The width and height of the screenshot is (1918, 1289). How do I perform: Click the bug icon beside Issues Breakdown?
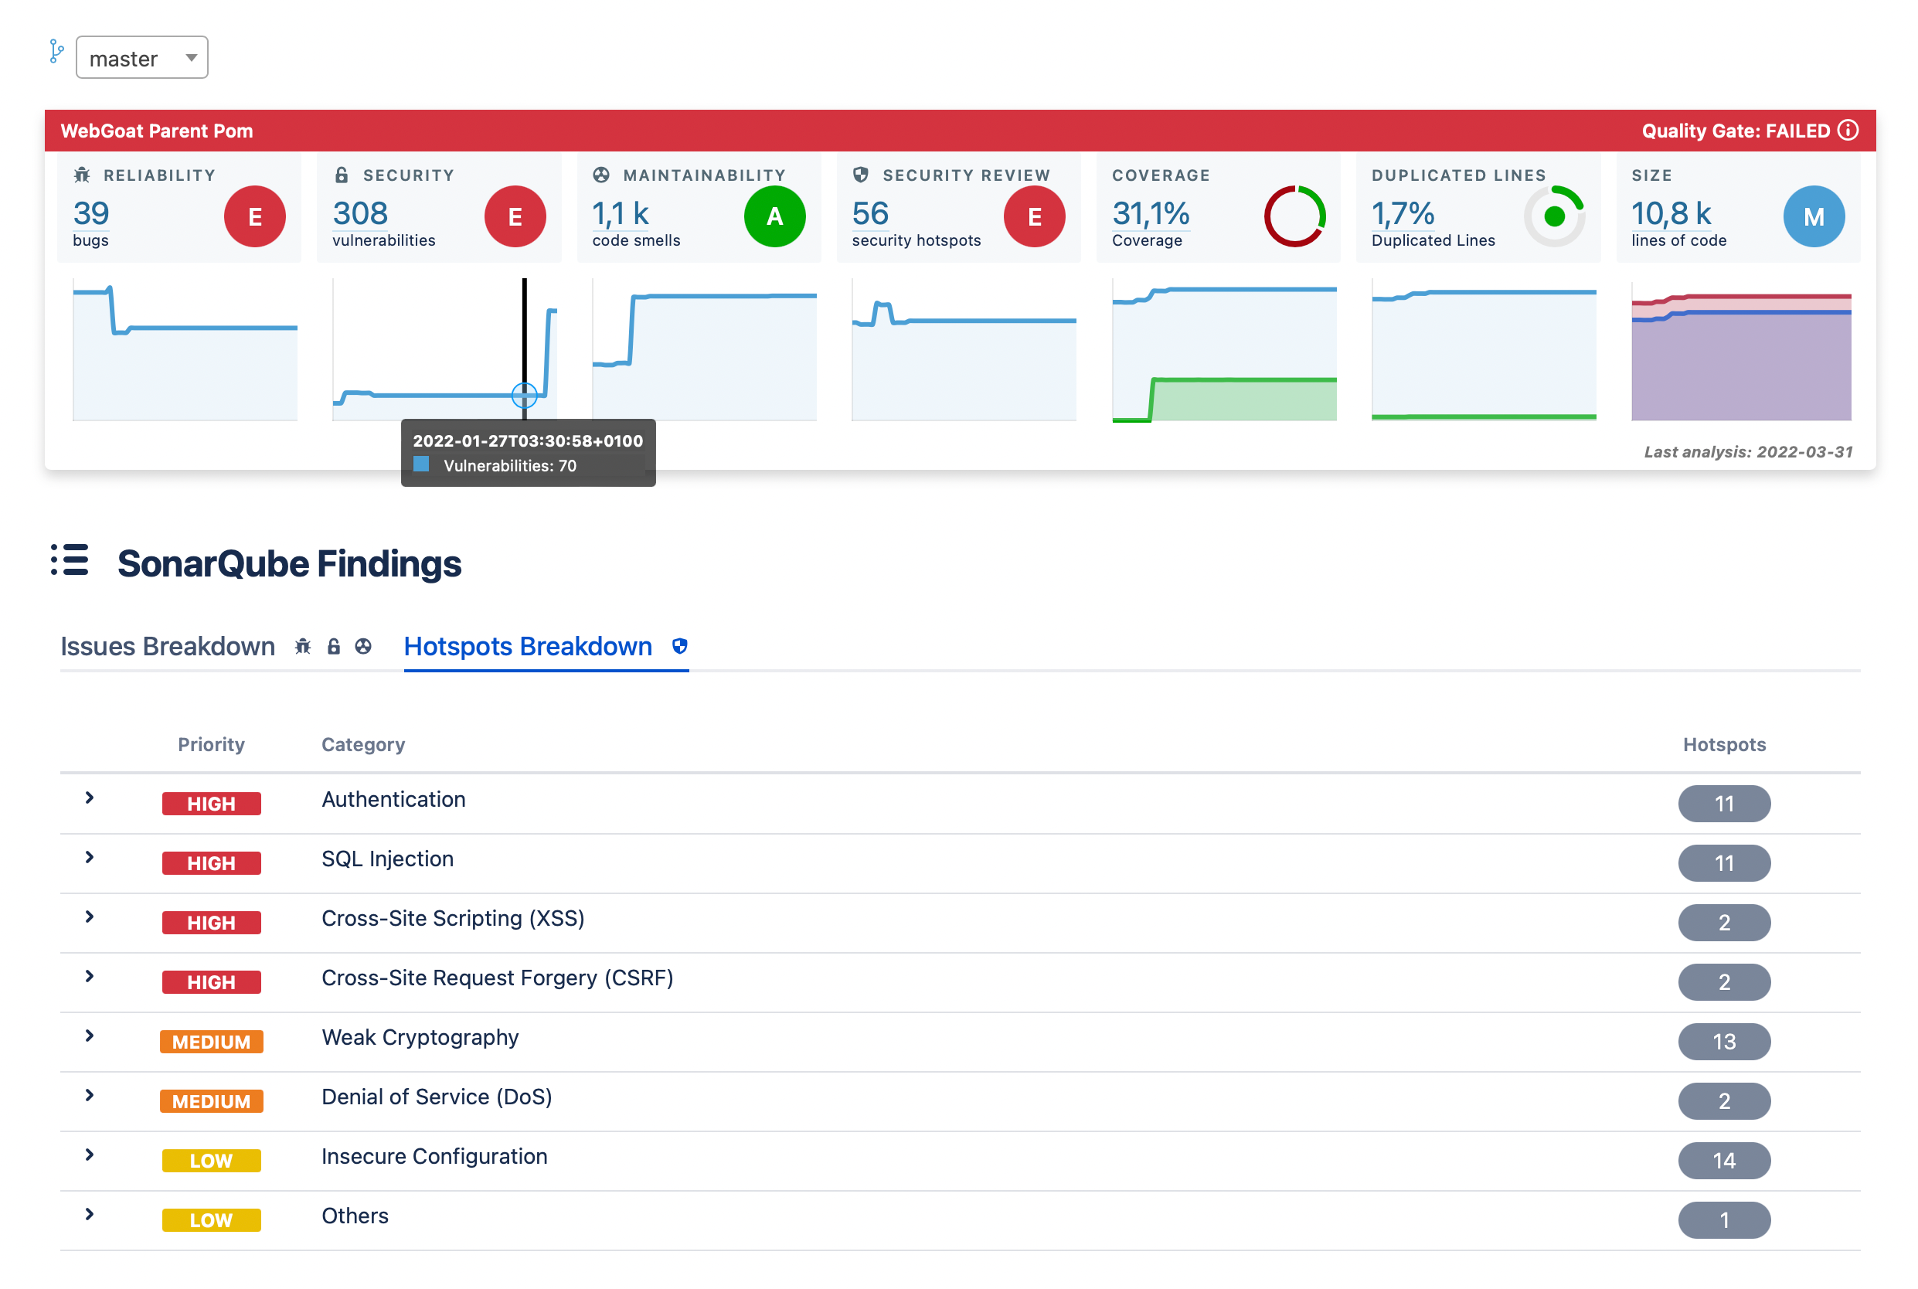[304, 647]
